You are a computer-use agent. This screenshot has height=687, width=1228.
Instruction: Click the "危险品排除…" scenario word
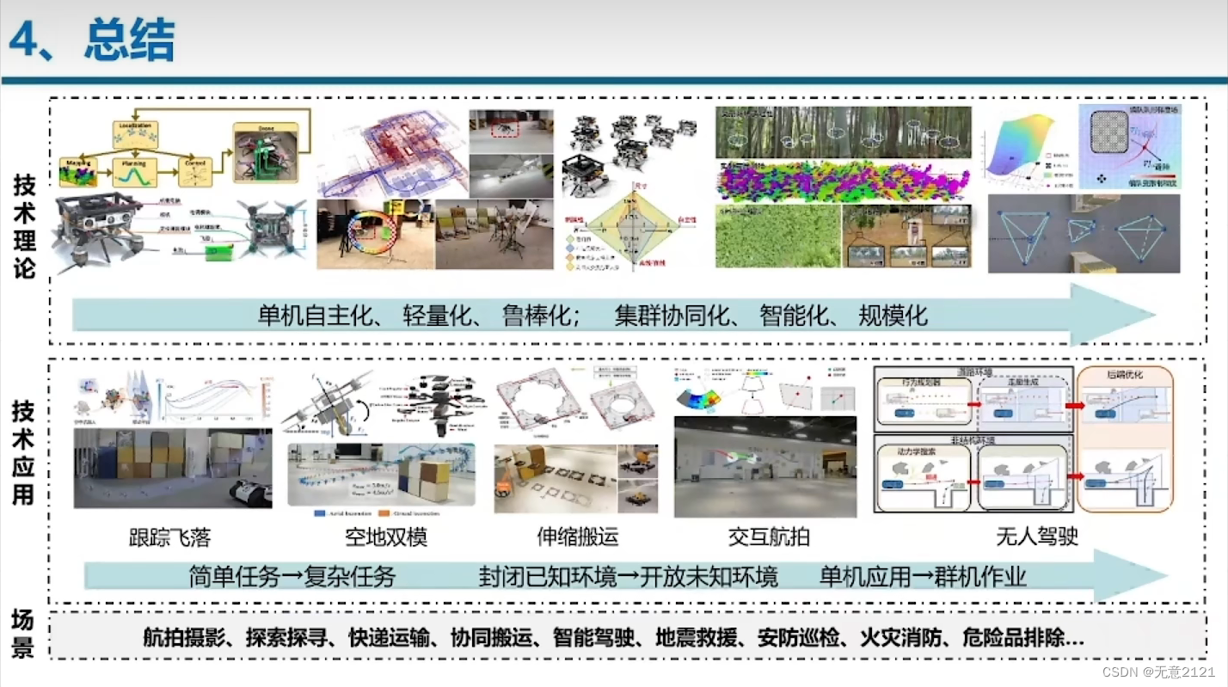click(x=1023, y=639)
